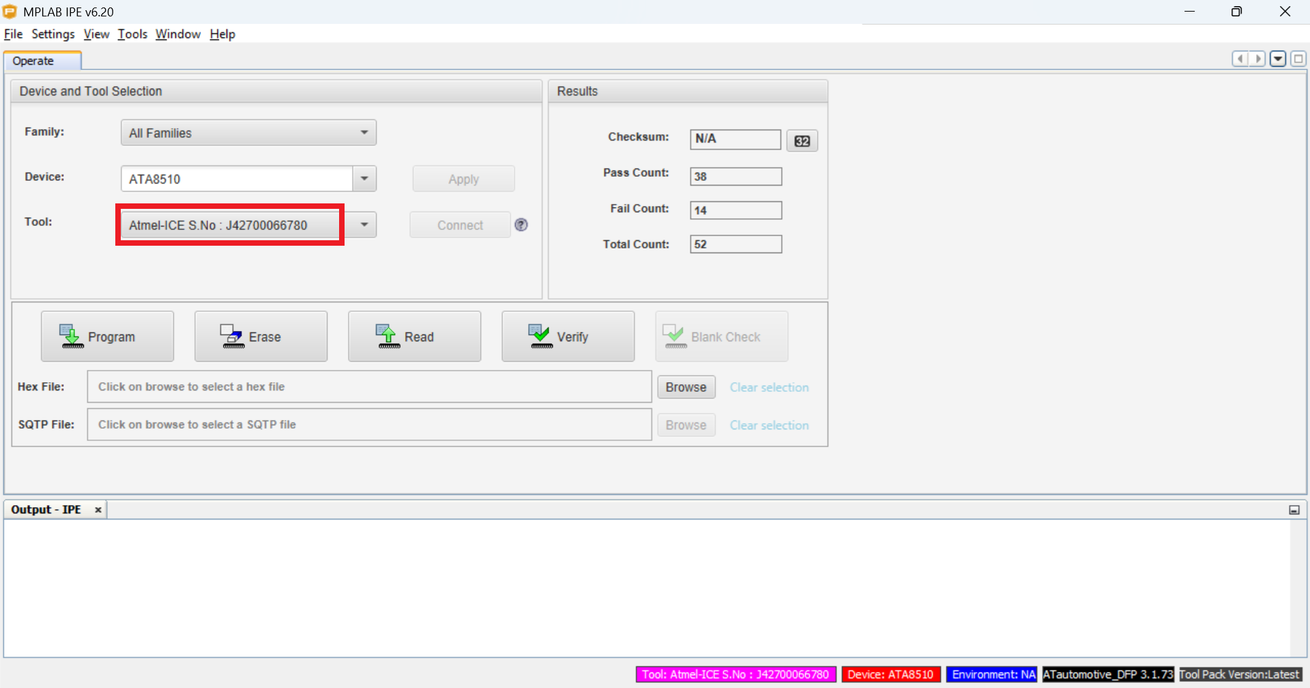Switch to the Operate tab
The image size is (1310, 688).
(x=42, y=61)
